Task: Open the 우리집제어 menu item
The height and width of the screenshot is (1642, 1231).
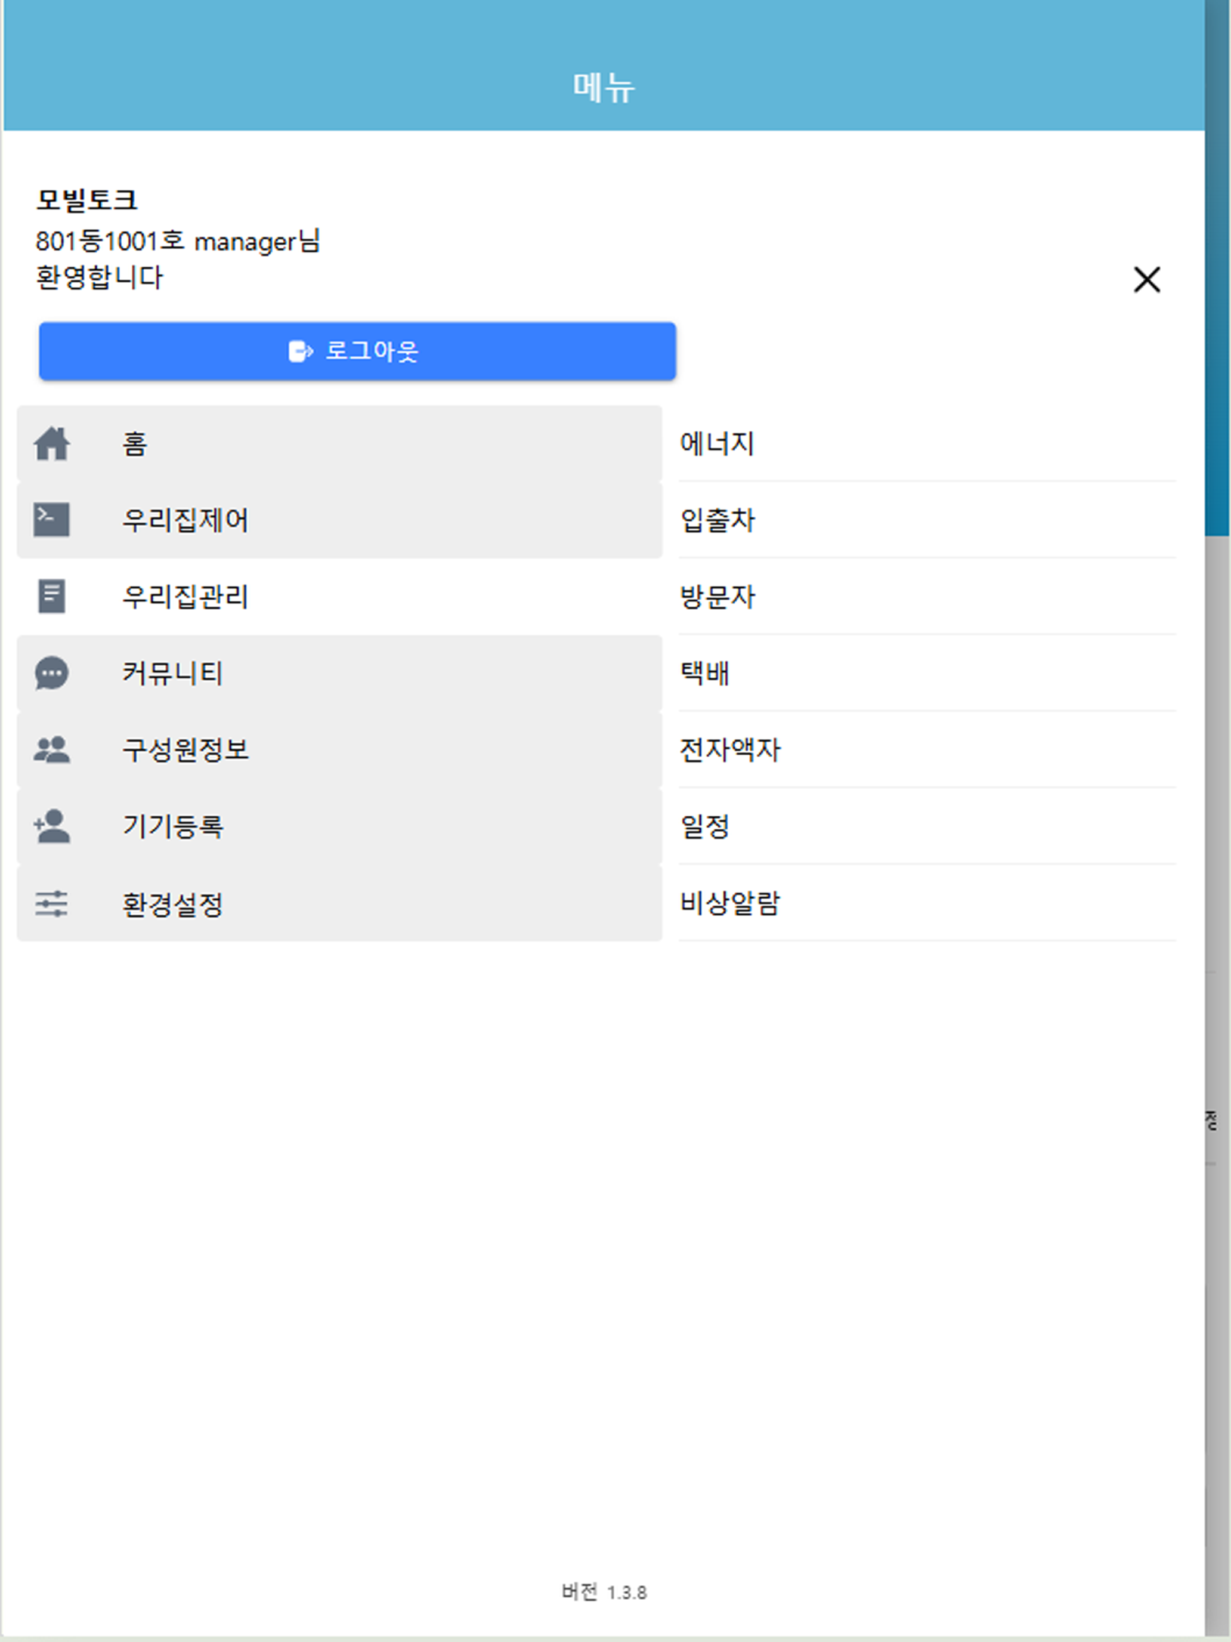Action: coord(339,520)
